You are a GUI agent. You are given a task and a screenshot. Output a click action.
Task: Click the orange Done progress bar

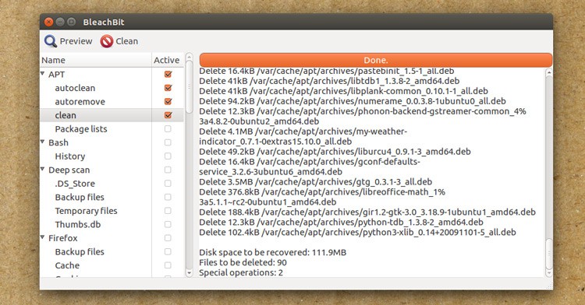376,60
